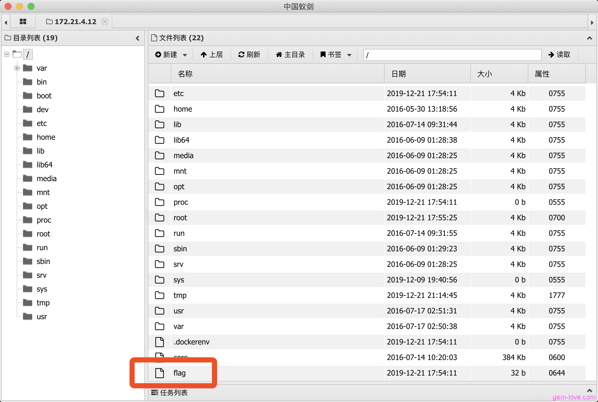The image size is (598, 402).
Task: Click the grid home view icon
Action: pos(23,22)
